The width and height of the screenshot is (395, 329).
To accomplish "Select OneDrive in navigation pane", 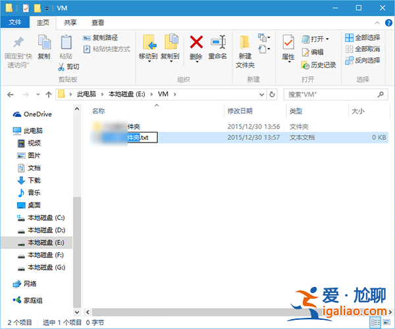I will 32,114.
